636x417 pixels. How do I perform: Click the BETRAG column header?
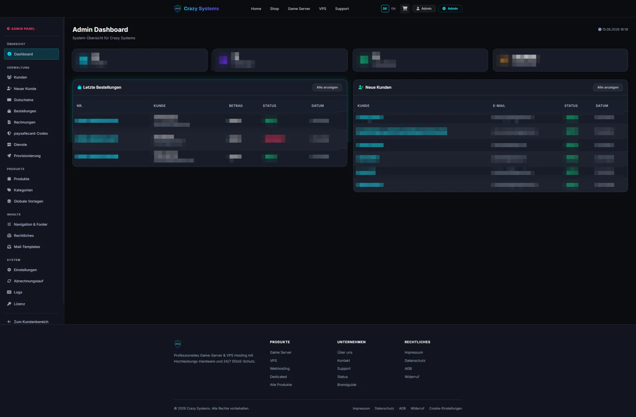point(236,106)
